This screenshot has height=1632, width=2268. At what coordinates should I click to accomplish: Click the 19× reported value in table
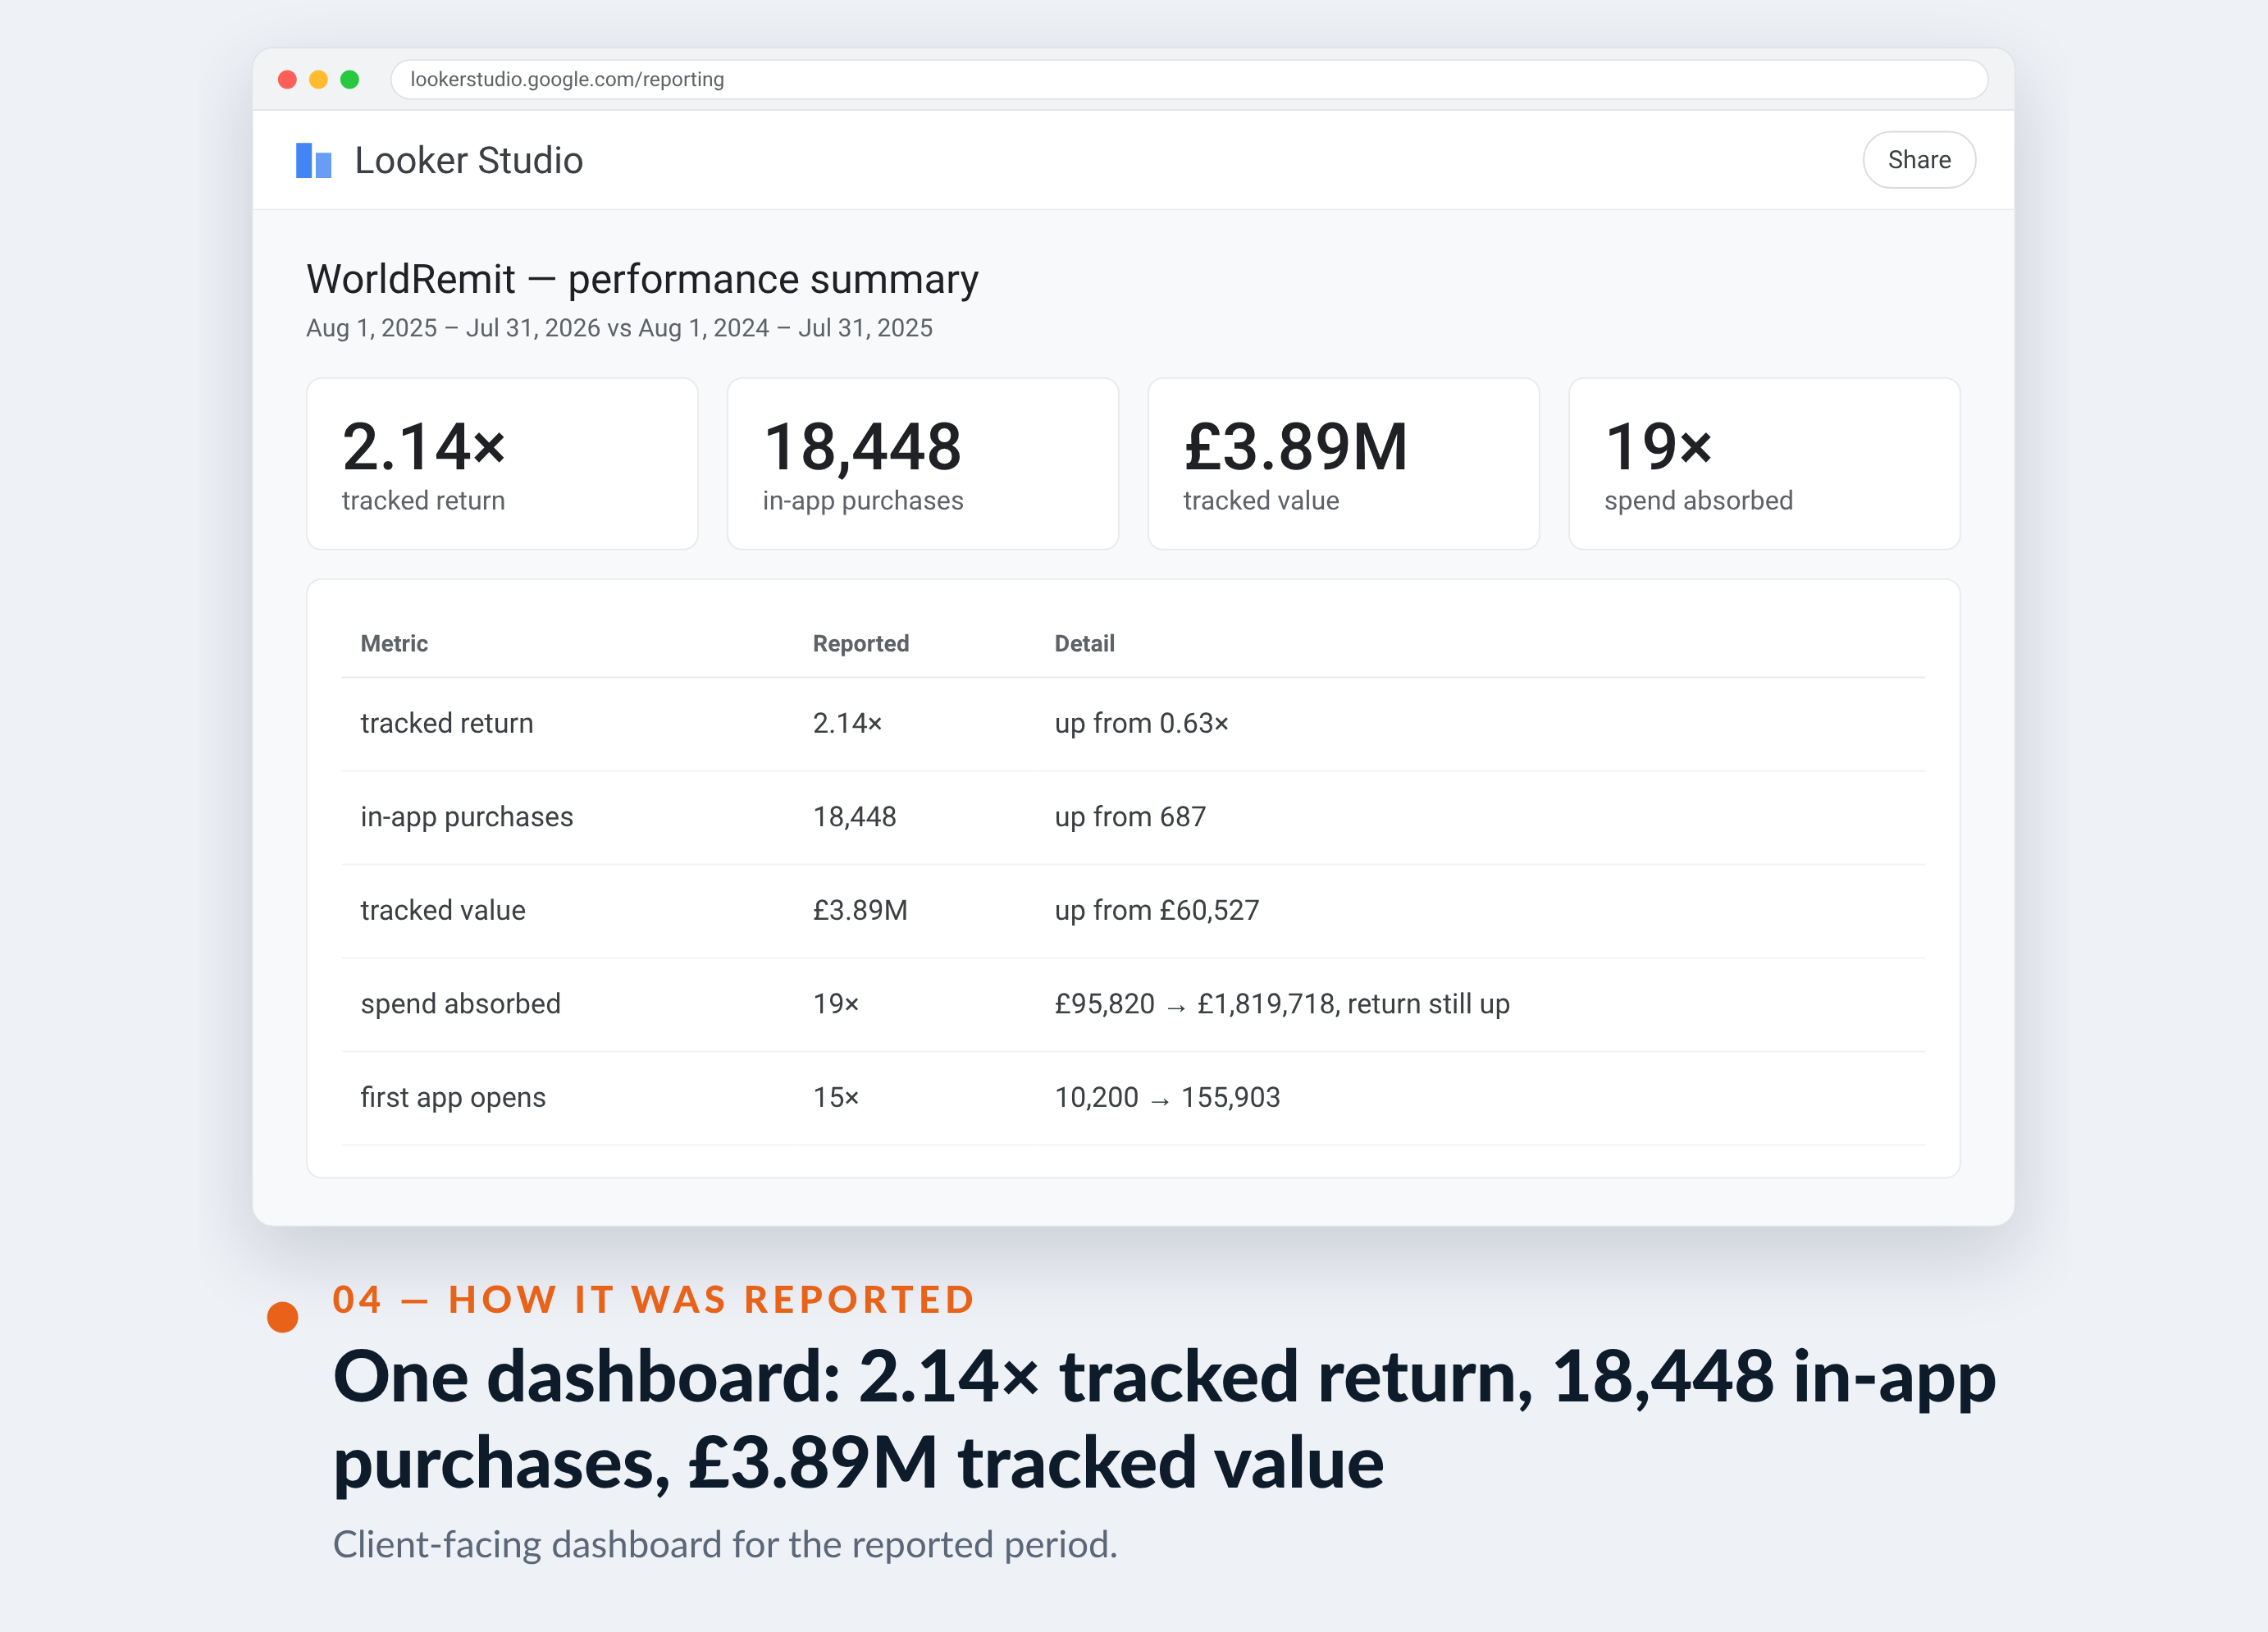tap(836, 1003)
